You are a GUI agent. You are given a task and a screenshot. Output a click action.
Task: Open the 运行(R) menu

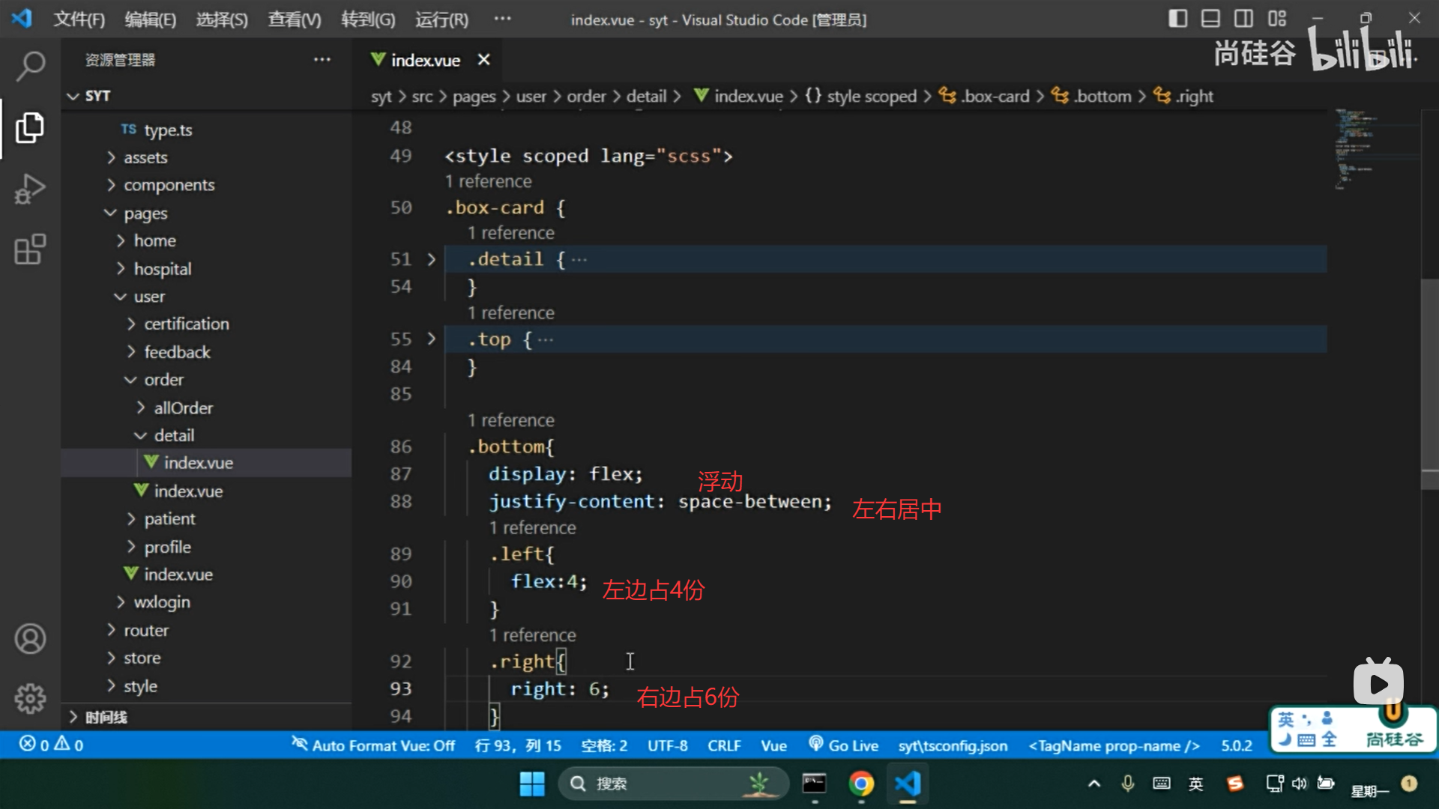click(441, 19)
